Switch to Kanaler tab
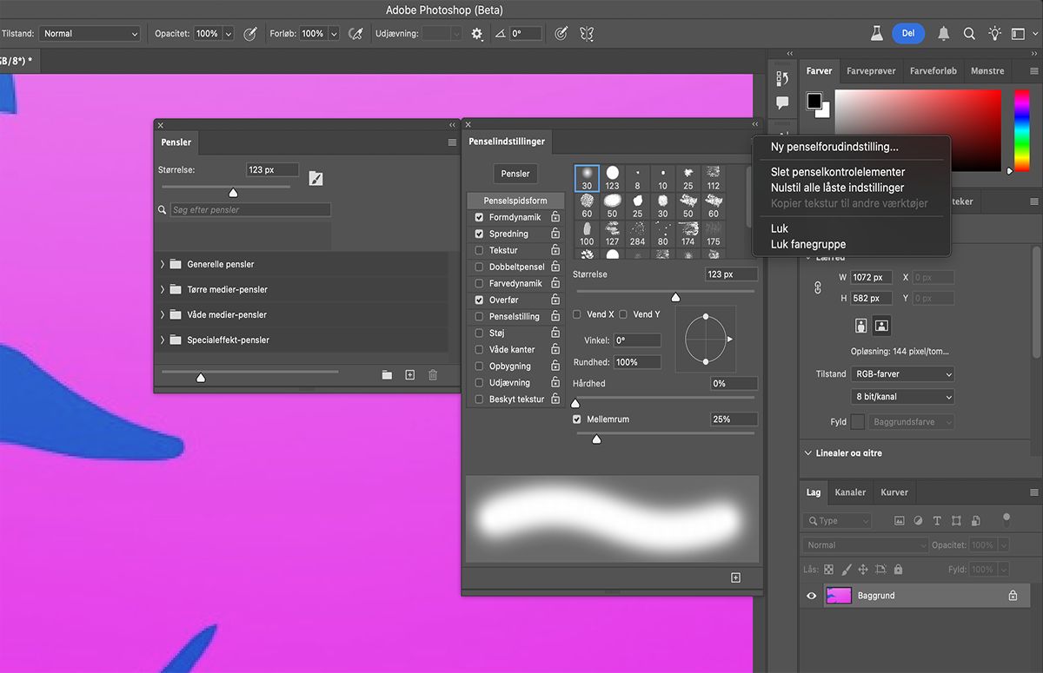 (850, 492)
